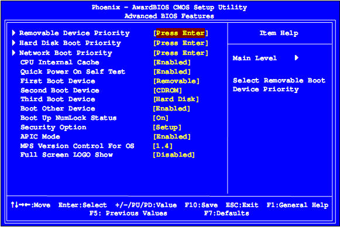Image resolution: width=340 pixels, height=227 pixels.
Task: Click Press Enter for Network Boot Priority
Action: (181, 53)
